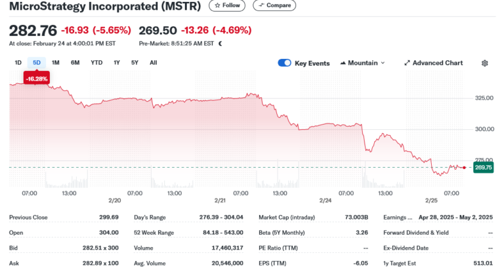Click the Volume value 17,460,317
This screenshot has width=504, height=272.
pos(227,248)
